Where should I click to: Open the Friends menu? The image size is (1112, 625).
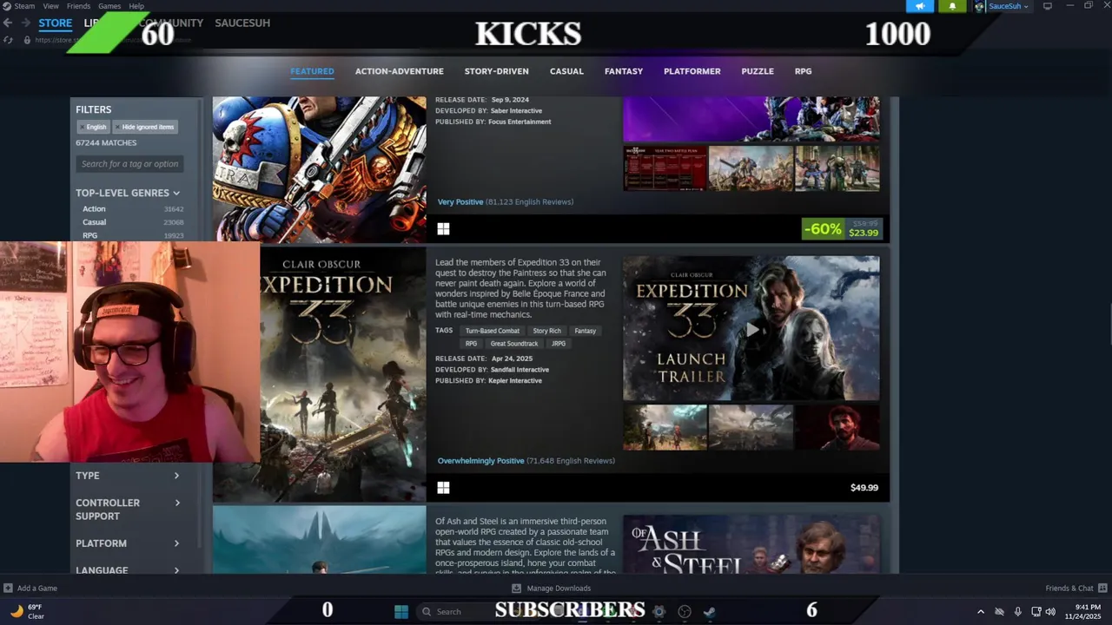(78, 6)
